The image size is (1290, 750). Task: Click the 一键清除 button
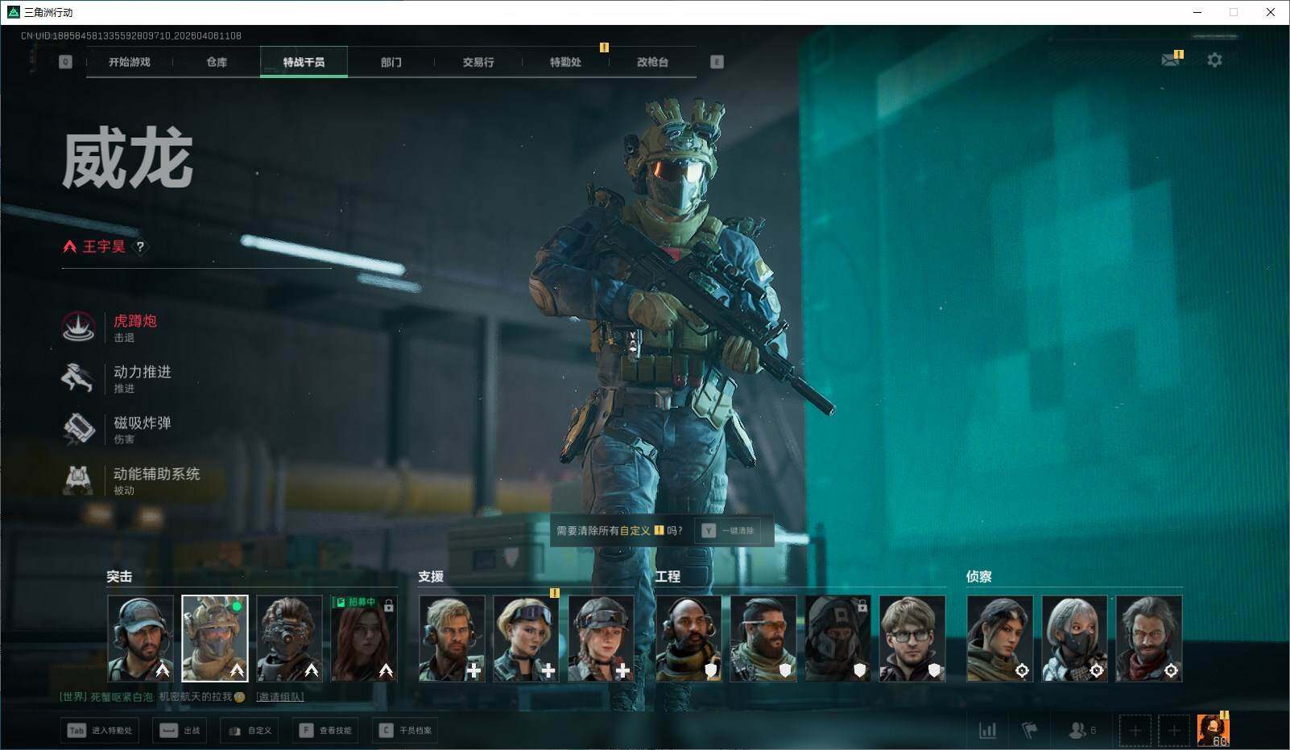pyautogui.click(x=729, y=531)
